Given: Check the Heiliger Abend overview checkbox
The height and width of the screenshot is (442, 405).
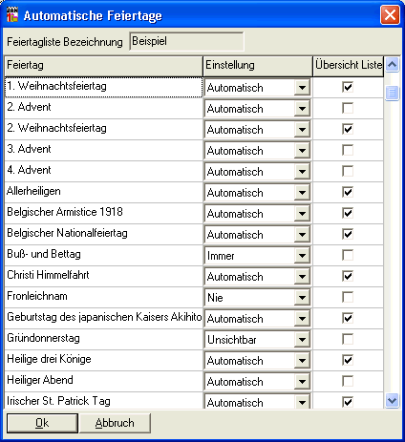Looking at the screenshot, I should click(x=348, y=381).
